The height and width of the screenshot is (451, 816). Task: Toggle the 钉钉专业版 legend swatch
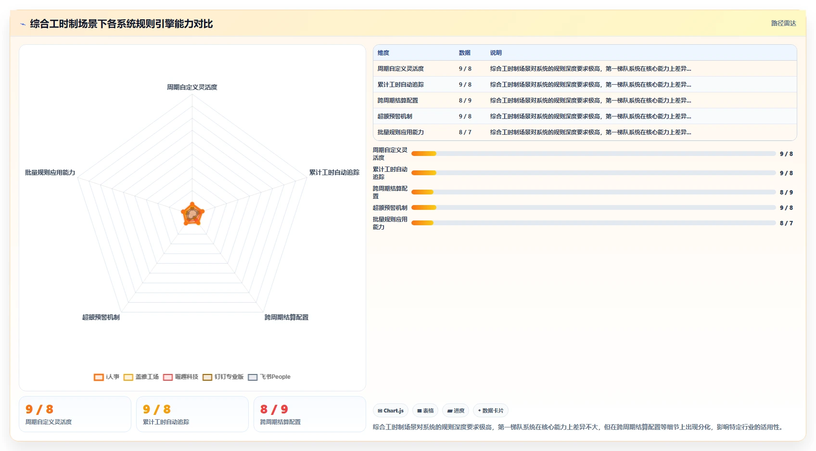207,377
